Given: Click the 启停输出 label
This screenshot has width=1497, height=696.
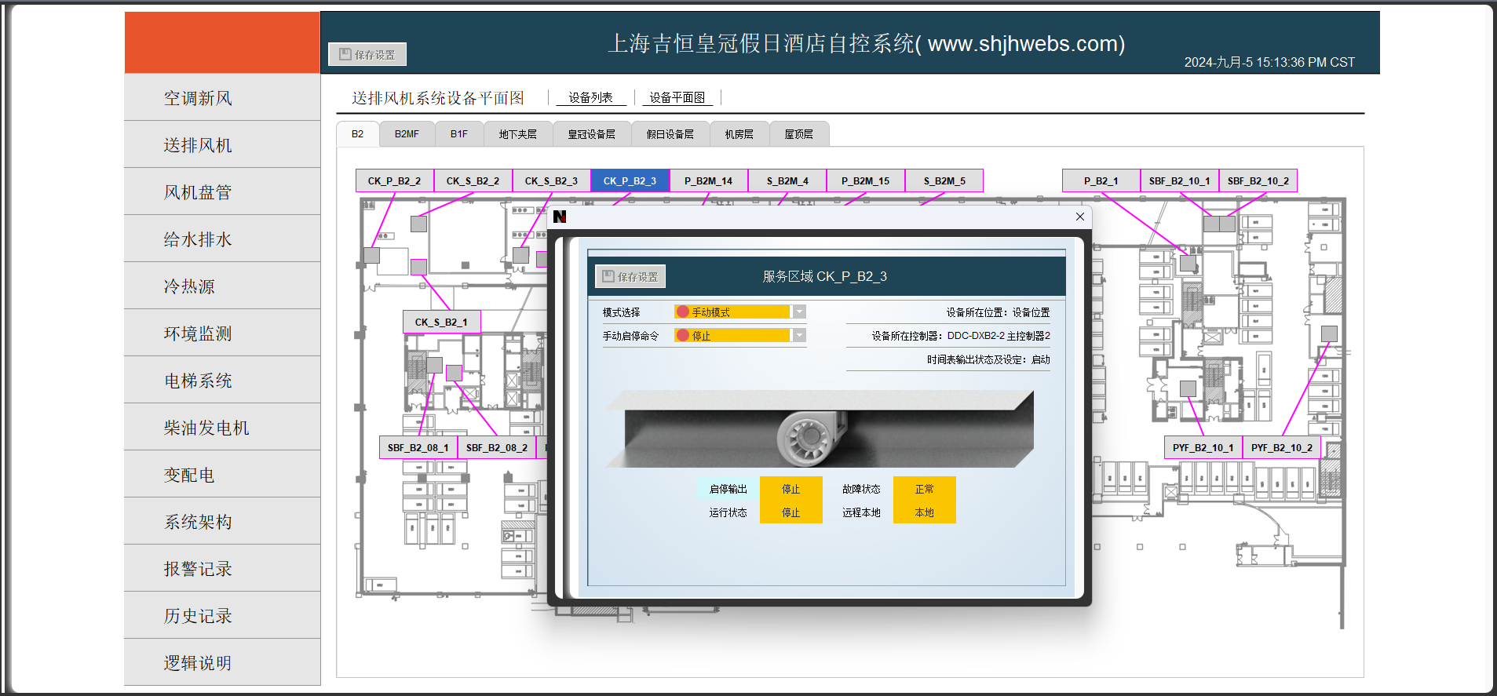Looking at the screenshot, I should click(728, 488).
